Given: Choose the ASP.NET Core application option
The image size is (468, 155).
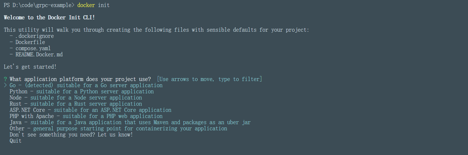Looking at the screenshot, I should pos(90,110).
